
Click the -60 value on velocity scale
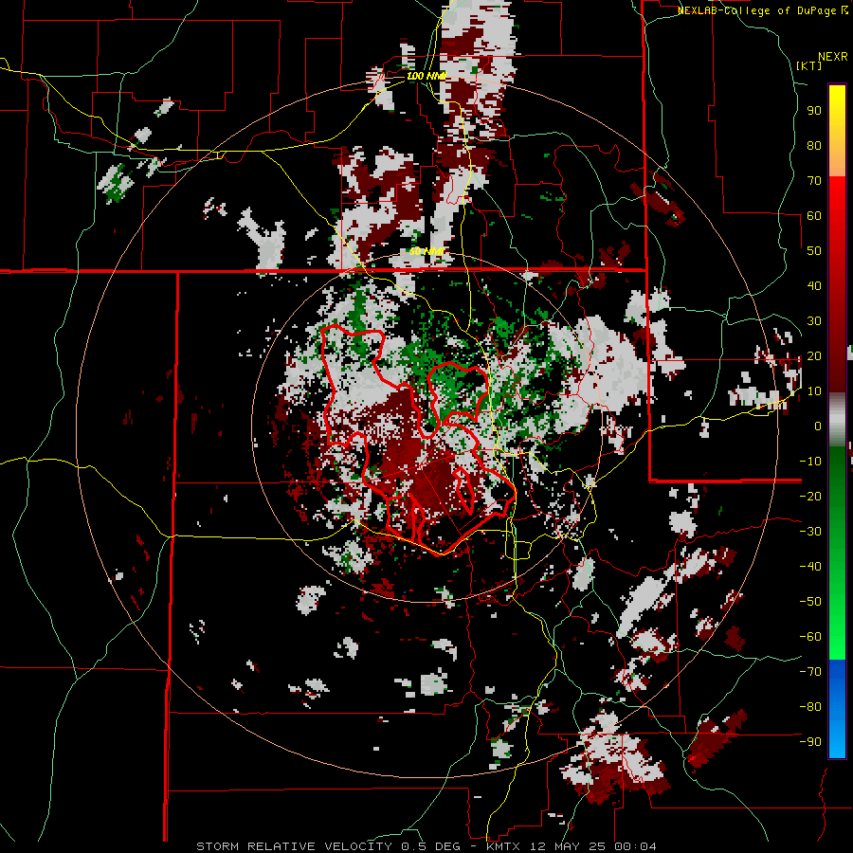(810, 637)
